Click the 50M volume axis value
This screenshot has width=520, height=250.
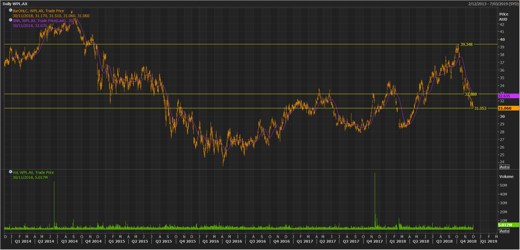pyautogui.click(x=503, y=185)
